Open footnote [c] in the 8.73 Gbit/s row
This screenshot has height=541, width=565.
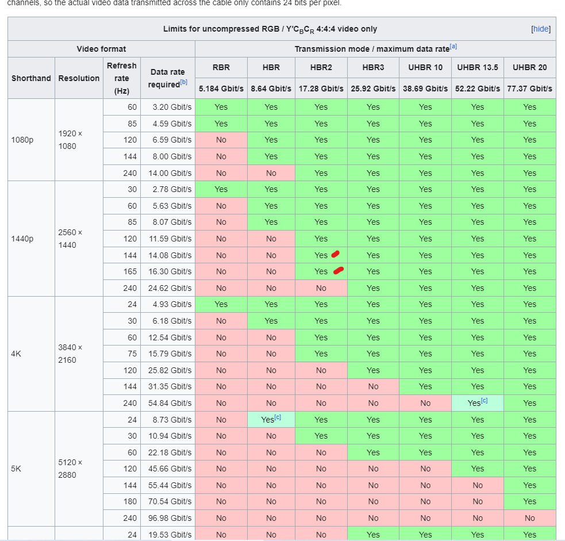click(x=278, y=417)
